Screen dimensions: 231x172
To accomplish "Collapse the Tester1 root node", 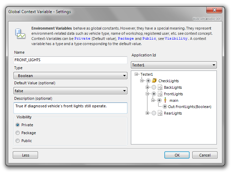I will click(137, 74).
